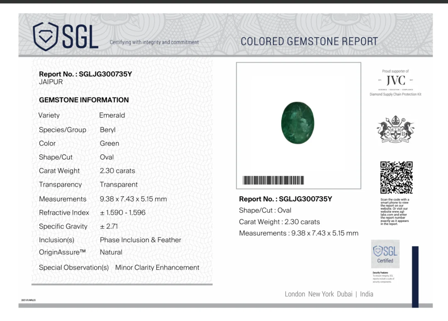Click '9.38 x 7.43 x 5.15 mm' in the table

(134, 199)
